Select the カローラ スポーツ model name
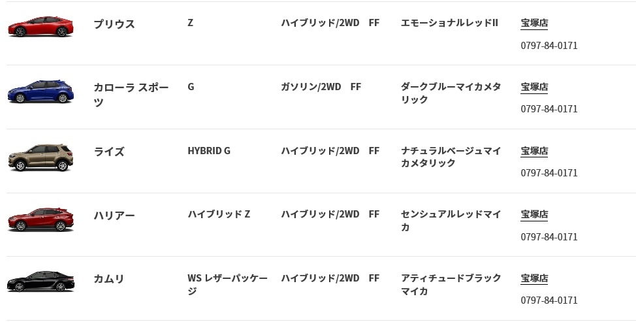 pos(131,95)
